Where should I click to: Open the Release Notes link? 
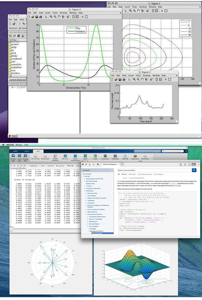coord(90,183)
